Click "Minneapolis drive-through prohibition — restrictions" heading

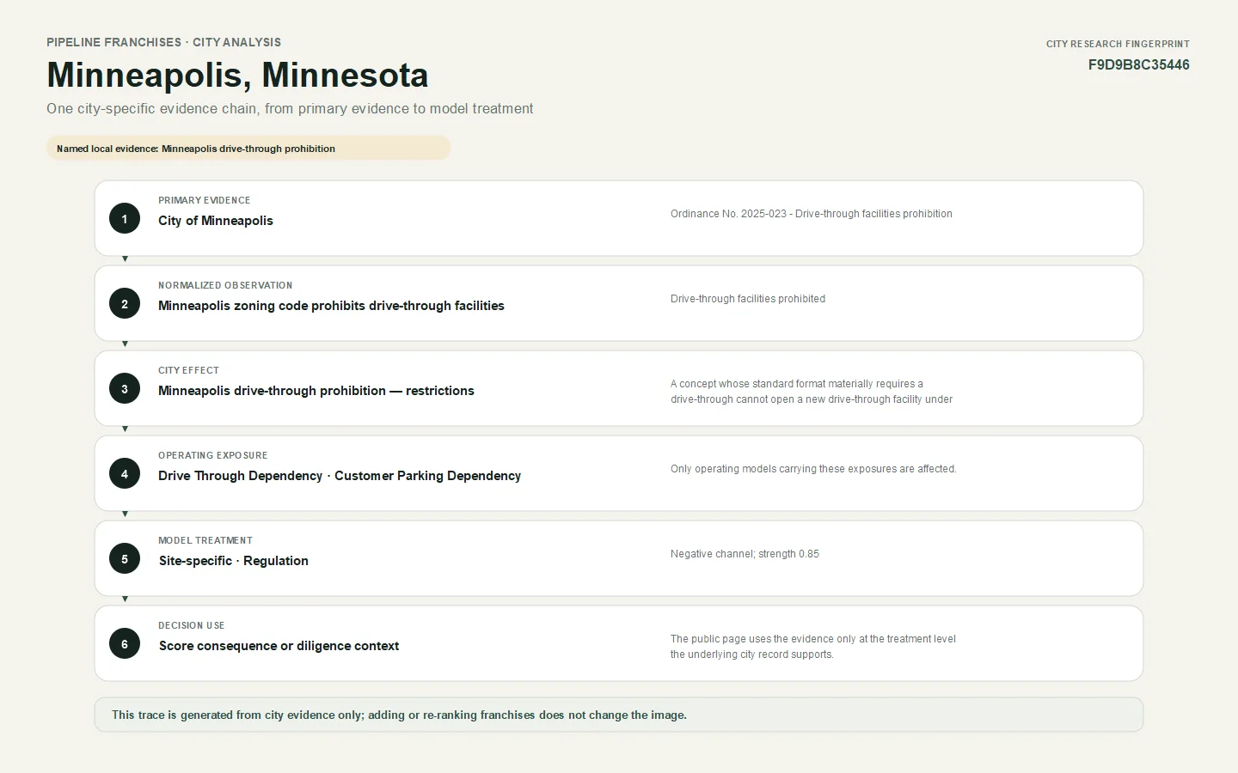point(316,391)
